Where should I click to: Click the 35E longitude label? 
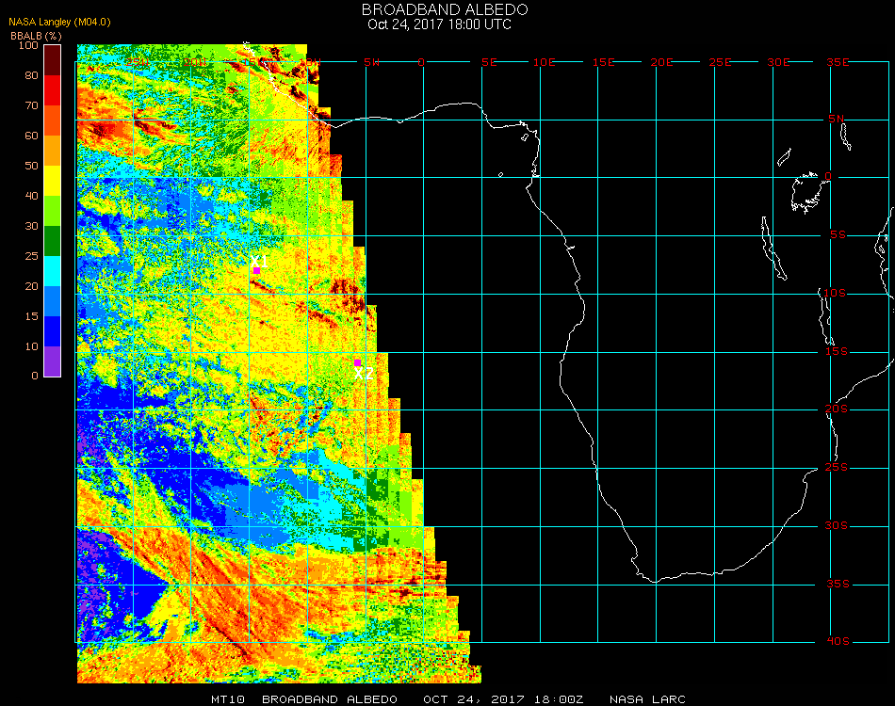point(838,62)
